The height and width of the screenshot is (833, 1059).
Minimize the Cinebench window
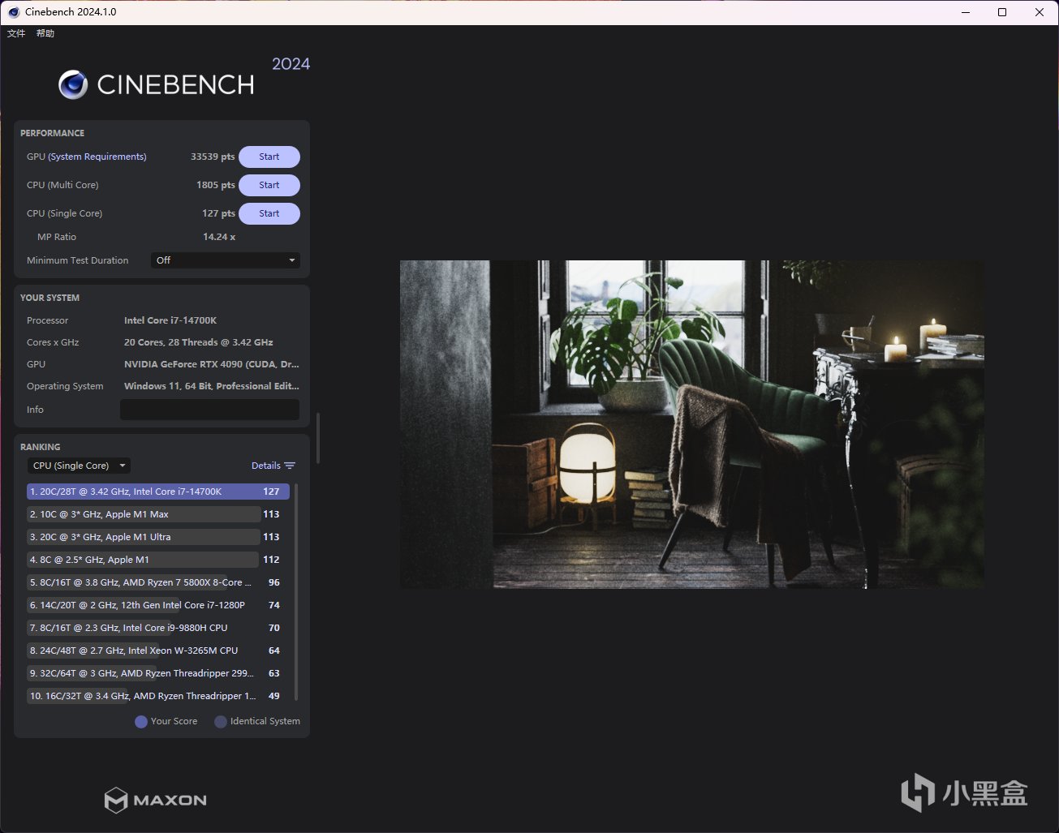point(965,12)
